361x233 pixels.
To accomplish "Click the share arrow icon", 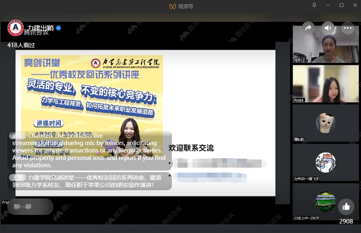I will click(x=308, y=28).
